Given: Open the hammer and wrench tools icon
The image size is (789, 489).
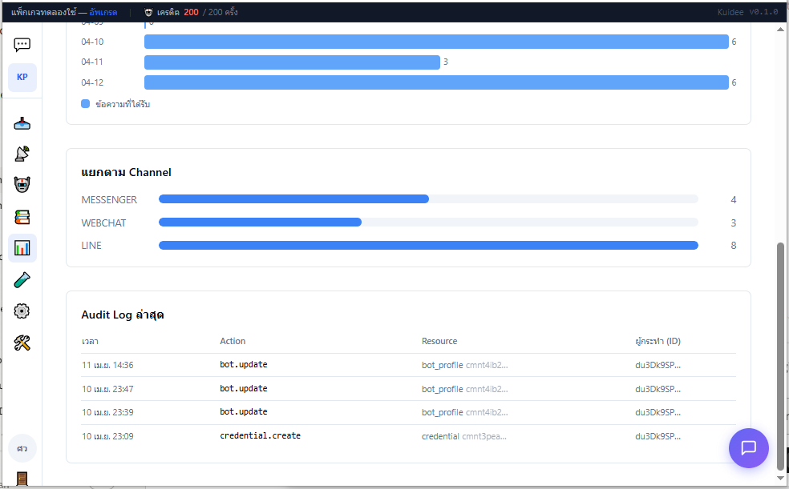Looking at the screenshot, I should (22, 343).
